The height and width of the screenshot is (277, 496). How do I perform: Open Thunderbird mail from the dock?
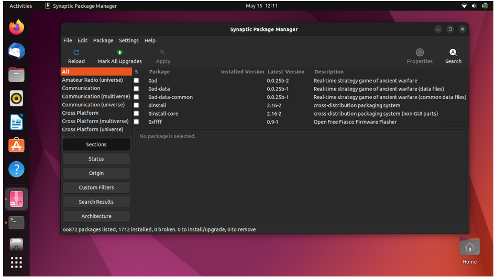(x=16, y=51)
